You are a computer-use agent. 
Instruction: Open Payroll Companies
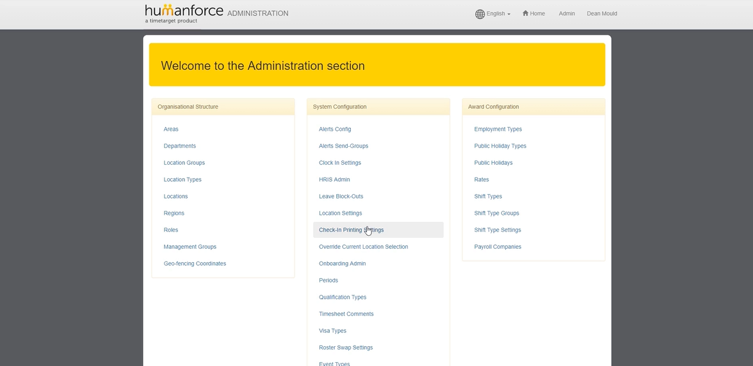coord(498,247)
